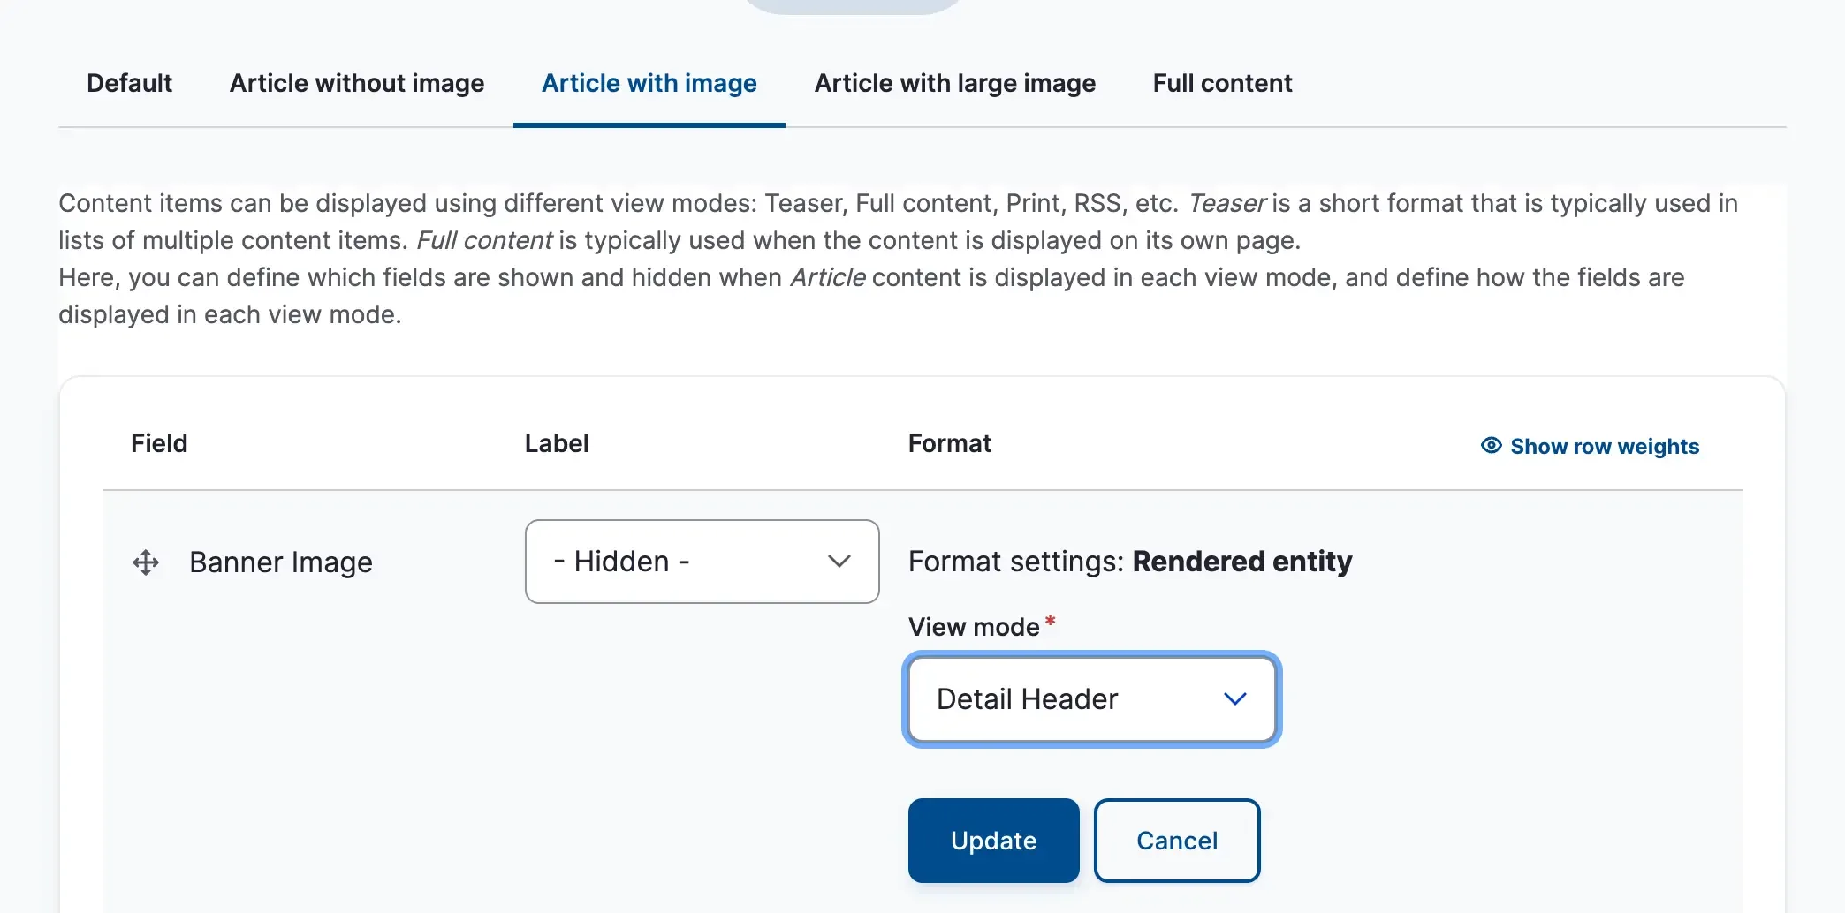Screen dimensions: 1845x913
Task: Select the Article with large image tab
Action: coord(954,83)
